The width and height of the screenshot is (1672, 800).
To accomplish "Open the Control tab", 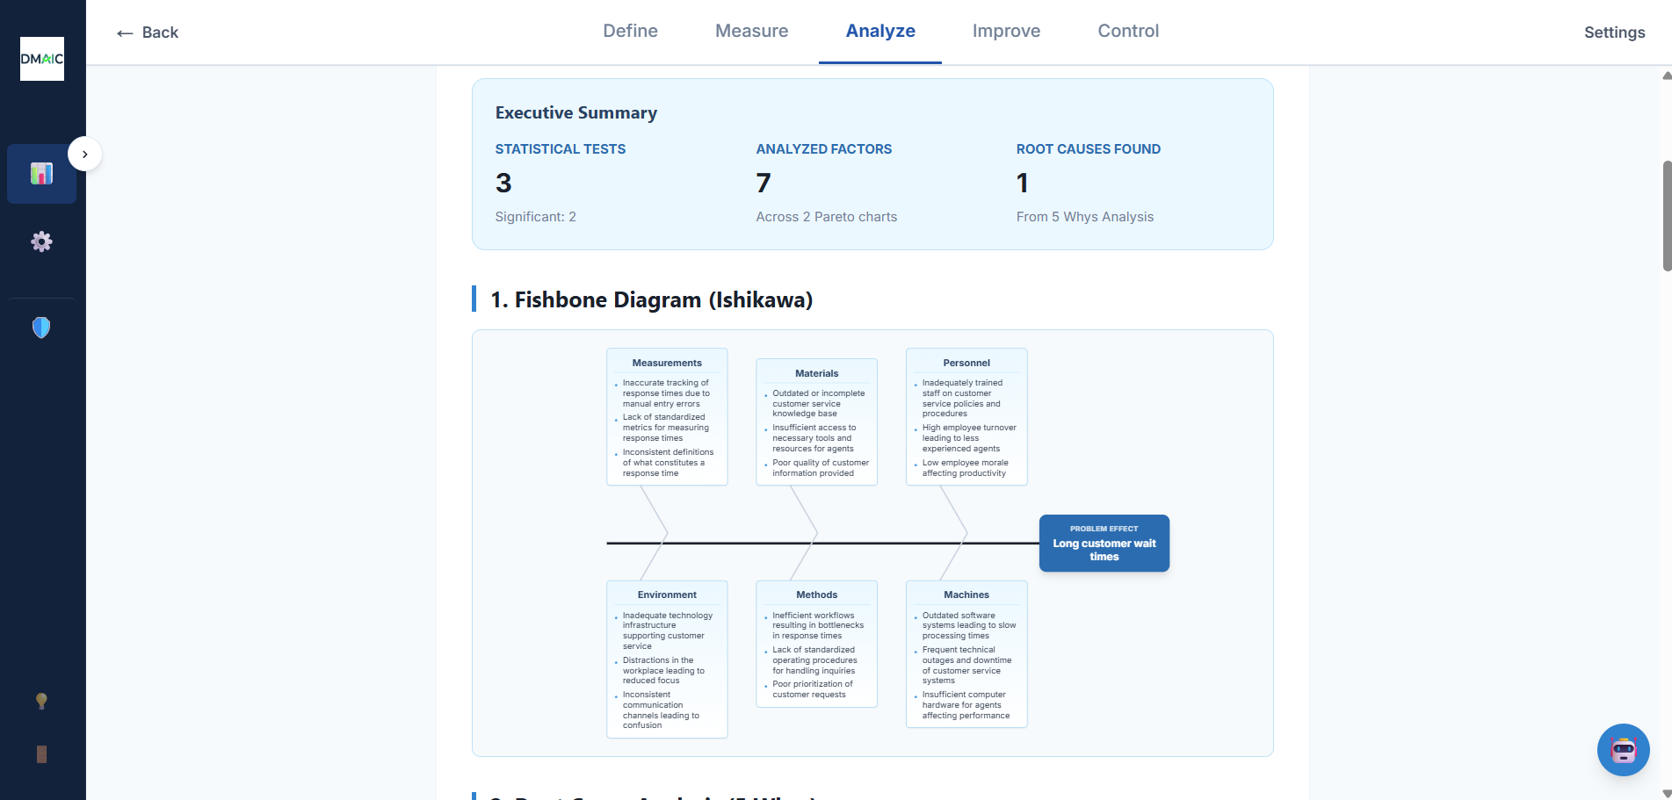I will [1127, 31].
